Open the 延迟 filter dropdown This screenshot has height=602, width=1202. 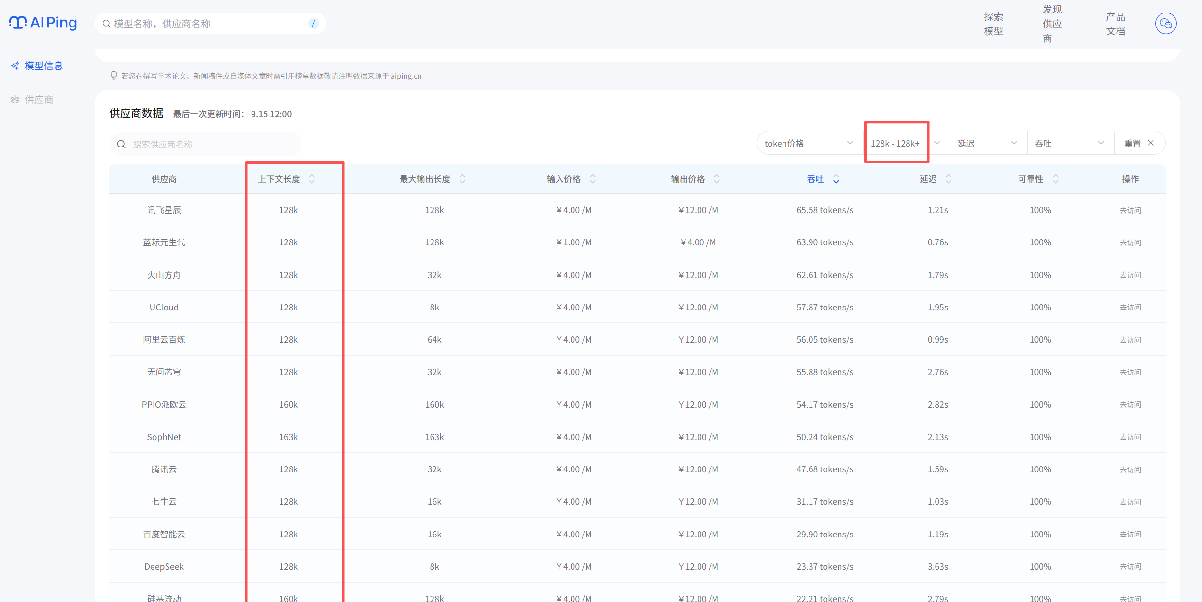[988, 143]
